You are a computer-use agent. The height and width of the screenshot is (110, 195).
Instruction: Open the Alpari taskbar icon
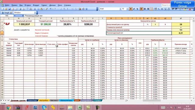coord(62,107)
